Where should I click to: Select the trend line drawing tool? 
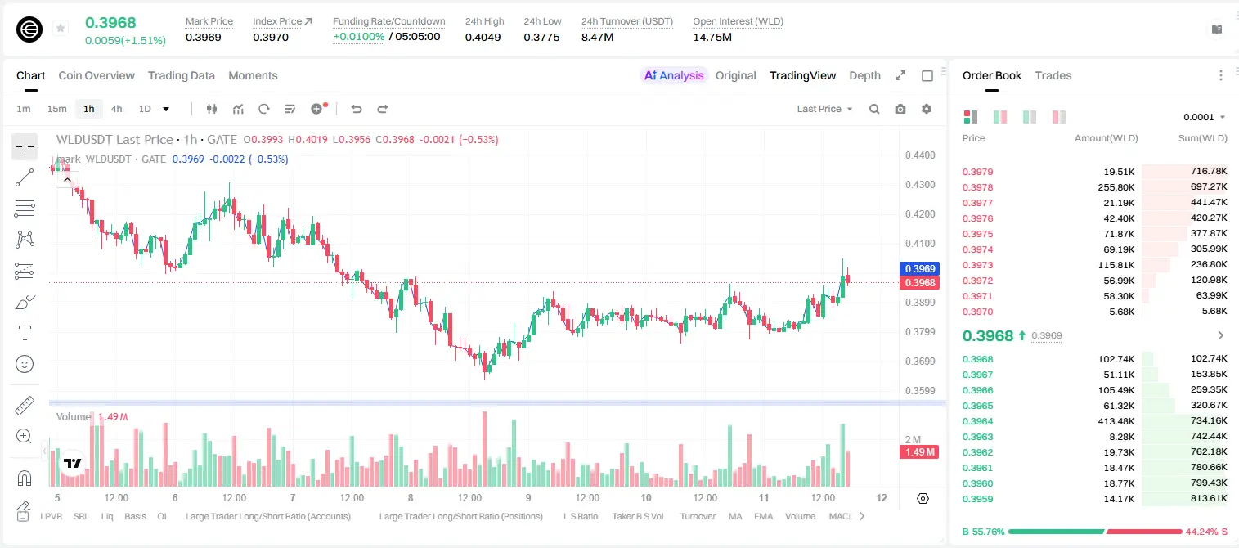click(25, 177)
